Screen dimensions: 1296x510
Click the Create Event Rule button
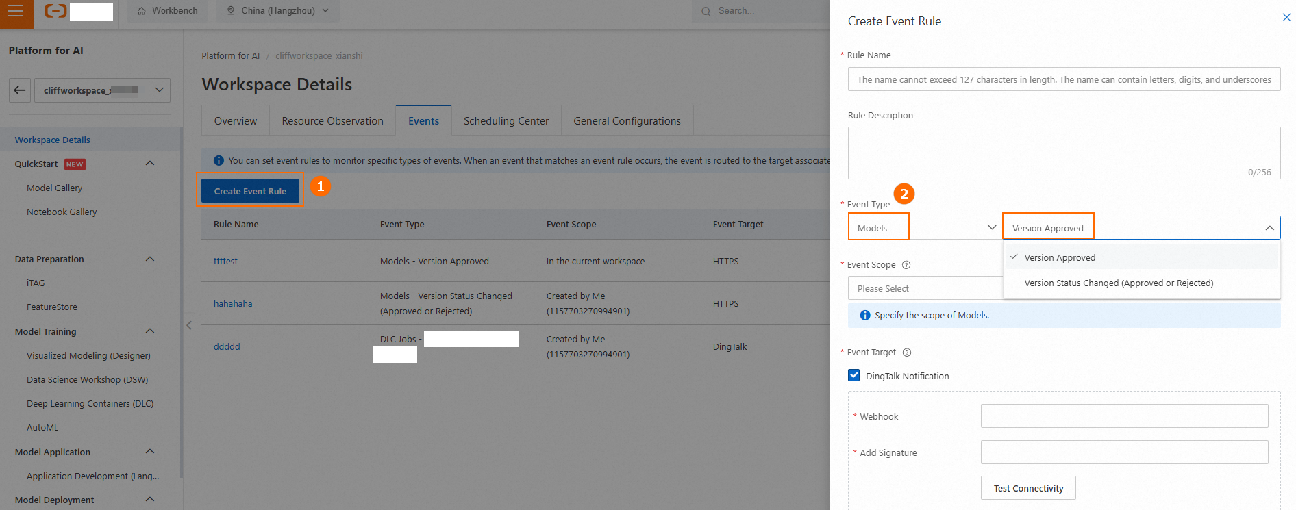(x=250, y=191)
